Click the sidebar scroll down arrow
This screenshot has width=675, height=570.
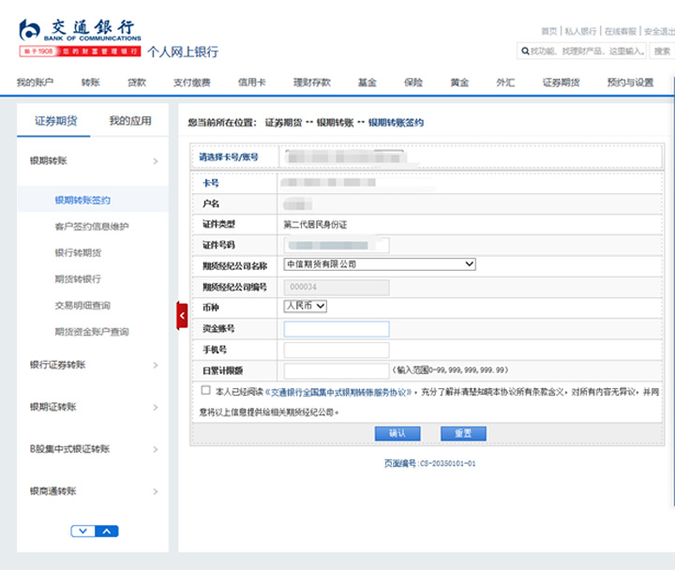click(82, 532)
